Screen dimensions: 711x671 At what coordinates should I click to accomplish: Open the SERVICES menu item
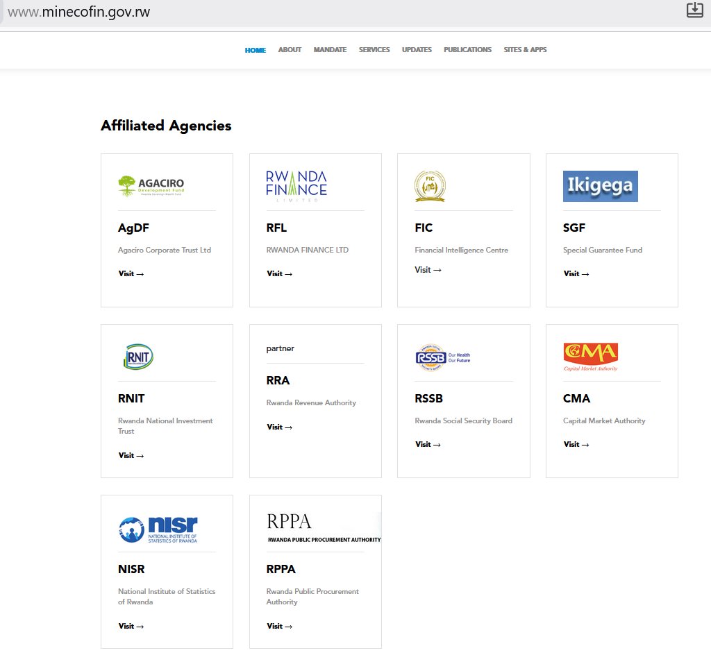[x=374, y=50]
